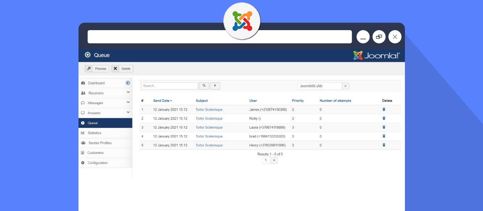
Task: Open Statistics in the sidebar
Action: coord(95,133)
